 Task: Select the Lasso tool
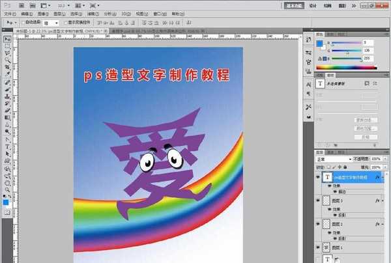[7, 53]
